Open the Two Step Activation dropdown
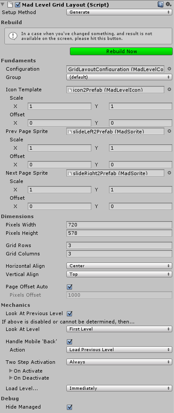The width and height of the screenshot is (174, 413). (119, 362)
